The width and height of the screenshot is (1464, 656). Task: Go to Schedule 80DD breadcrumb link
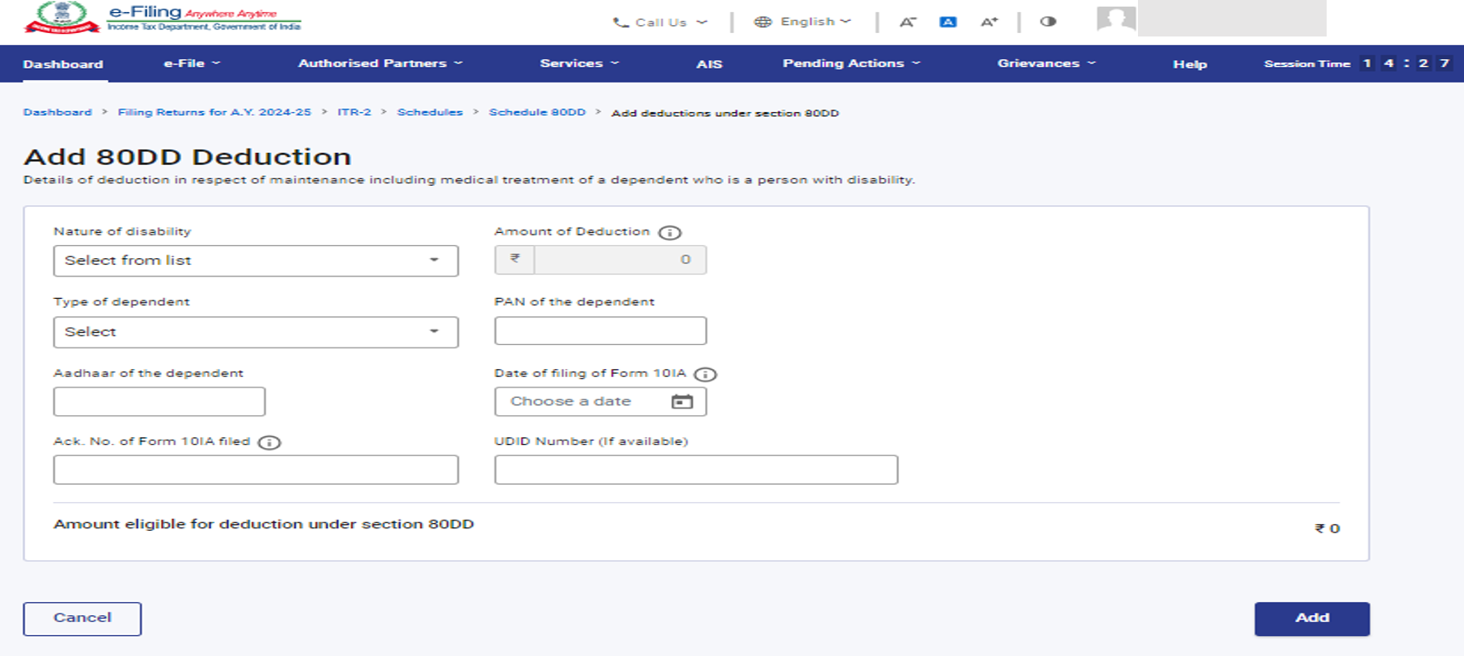tap(536, 112)
